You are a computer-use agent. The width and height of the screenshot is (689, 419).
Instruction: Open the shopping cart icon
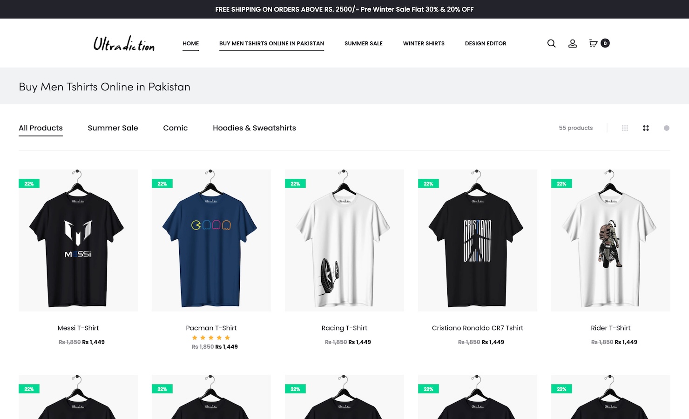click(x=593, y=43)
